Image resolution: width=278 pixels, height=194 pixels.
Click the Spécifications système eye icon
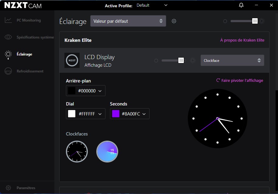click(8, 37)
